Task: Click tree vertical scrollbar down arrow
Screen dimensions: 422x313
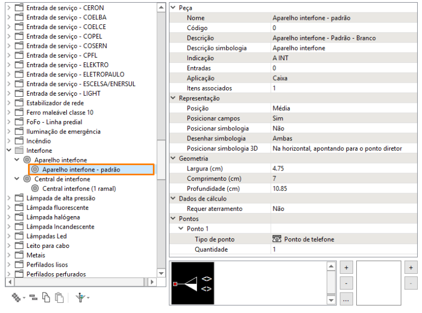Action: pos(161,273)
